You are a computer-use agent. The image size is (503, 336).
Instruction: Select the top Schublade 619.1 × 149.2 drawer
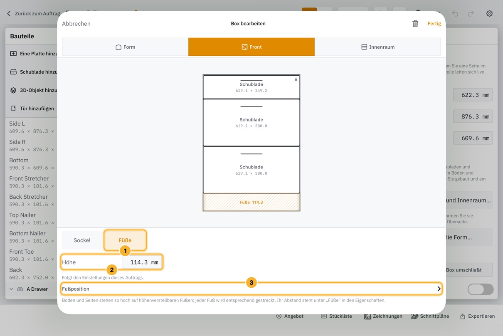[251, 87]
